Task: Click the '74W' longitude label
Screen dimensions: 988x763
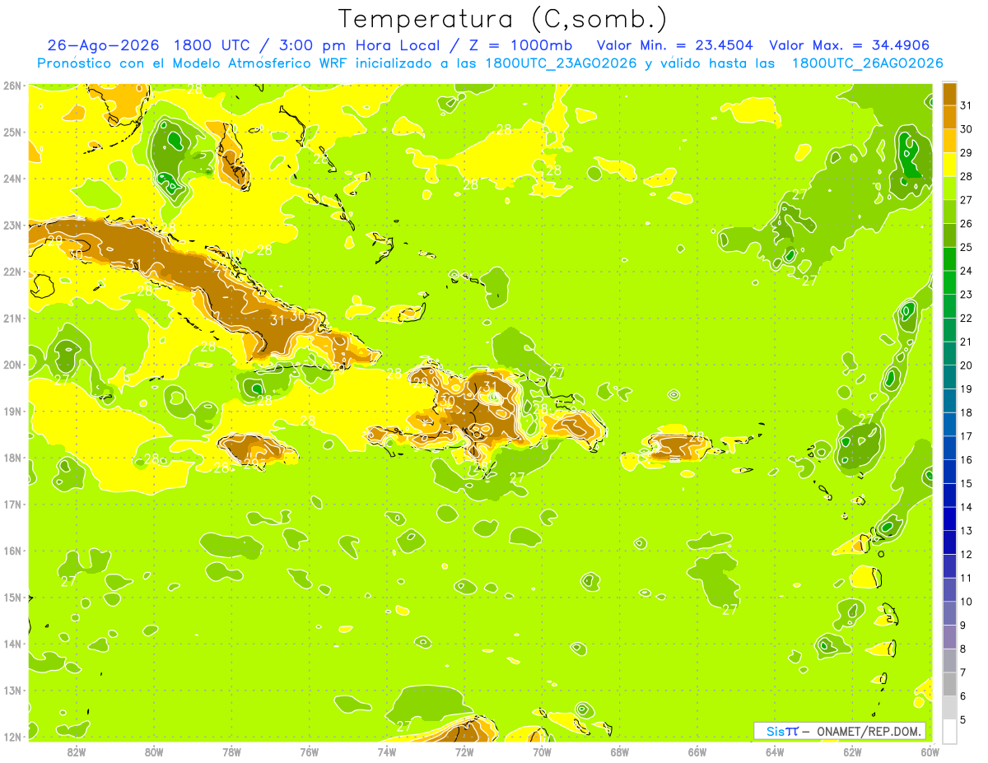Action: tap(387, 751)
